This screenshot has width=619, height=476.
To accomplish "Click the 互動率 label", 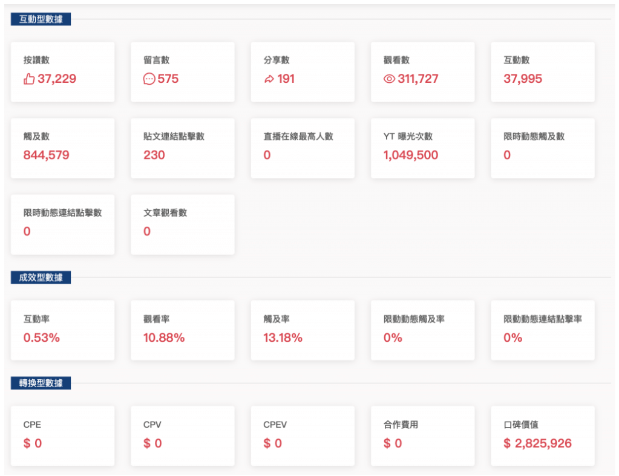I will tap(36, 319).
